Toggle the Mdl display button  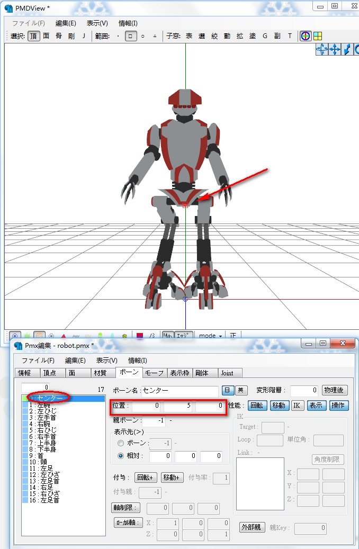tap(167, 336)
